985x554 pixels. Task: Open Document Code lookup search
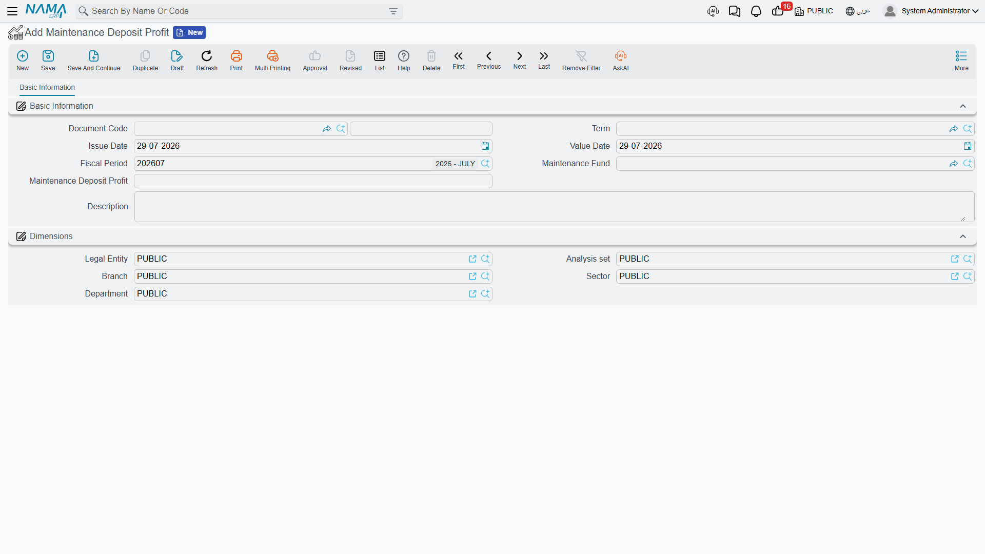[341, 129]
